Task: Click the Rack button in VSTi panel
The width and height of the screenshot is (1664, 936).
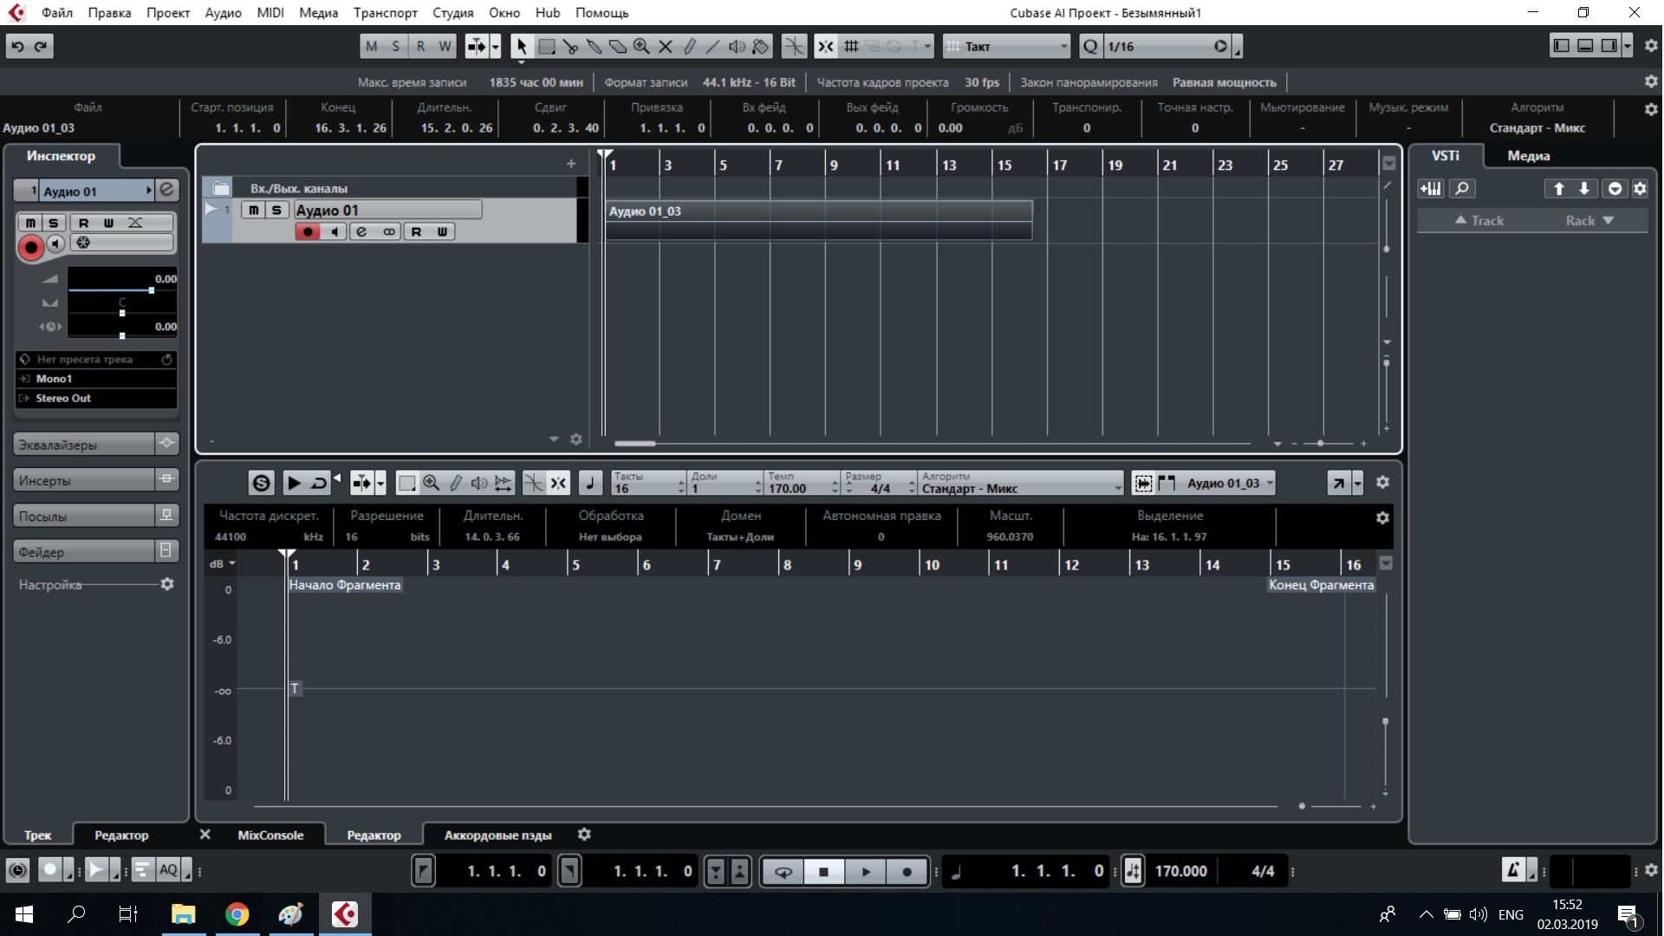Action: [1588, 221]
